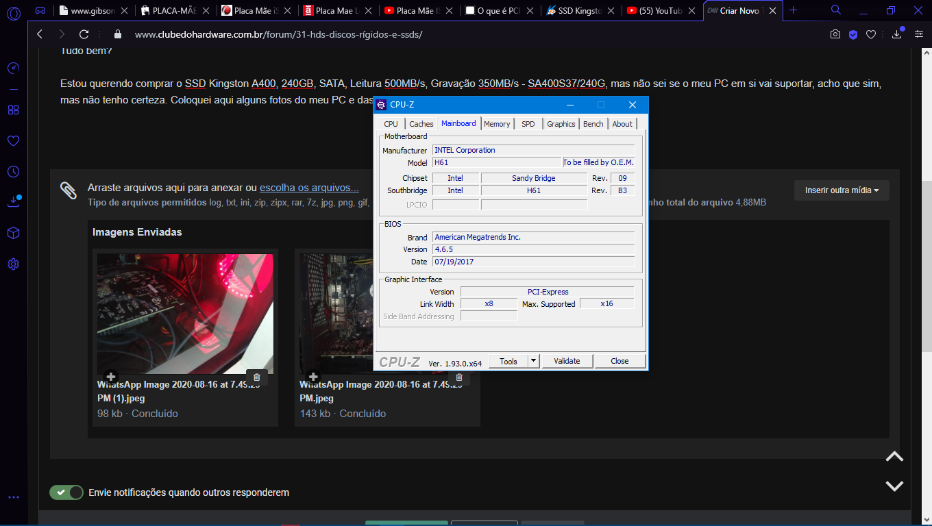
Task: Jump to page top arrow
Action: [x=894, y=457]
